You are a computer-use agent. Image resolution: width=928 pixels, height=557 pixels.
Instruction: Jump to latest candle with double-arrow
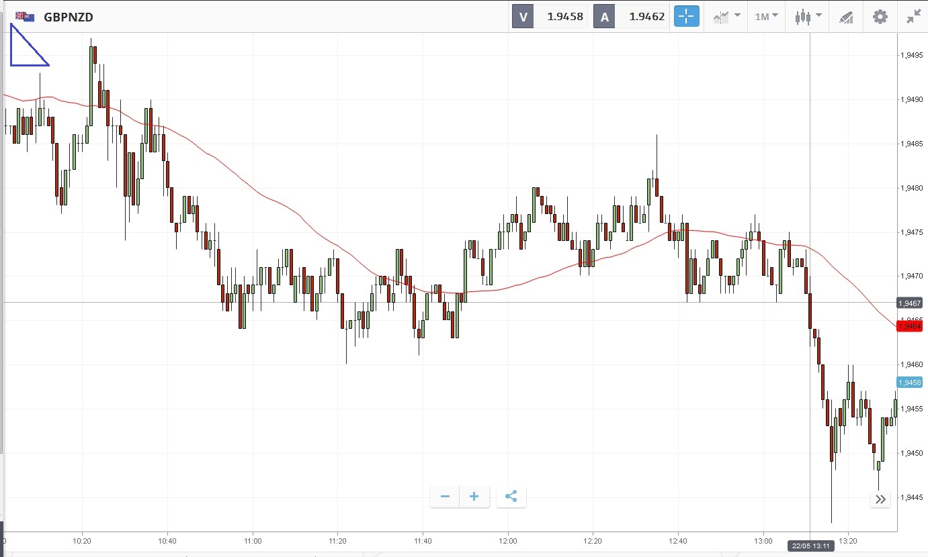pyautogui.click(x=880, y=499)
